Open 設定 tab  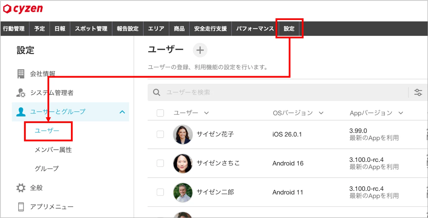[289, 29]
